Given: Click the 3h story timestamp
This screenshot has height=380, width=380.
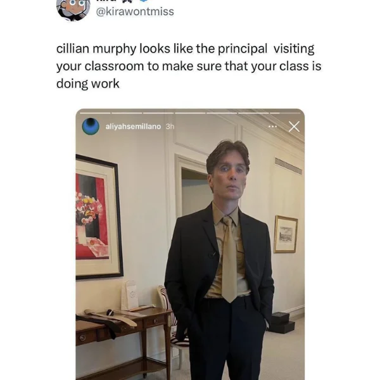Looking at the screenshot, I should tap(170, 126).
